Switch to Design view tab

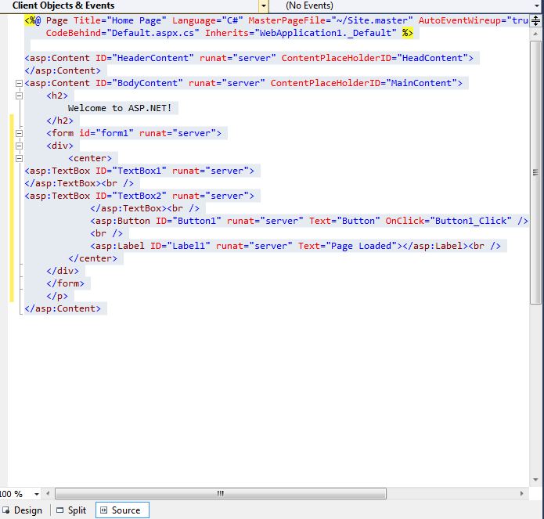tap(22, 510)
